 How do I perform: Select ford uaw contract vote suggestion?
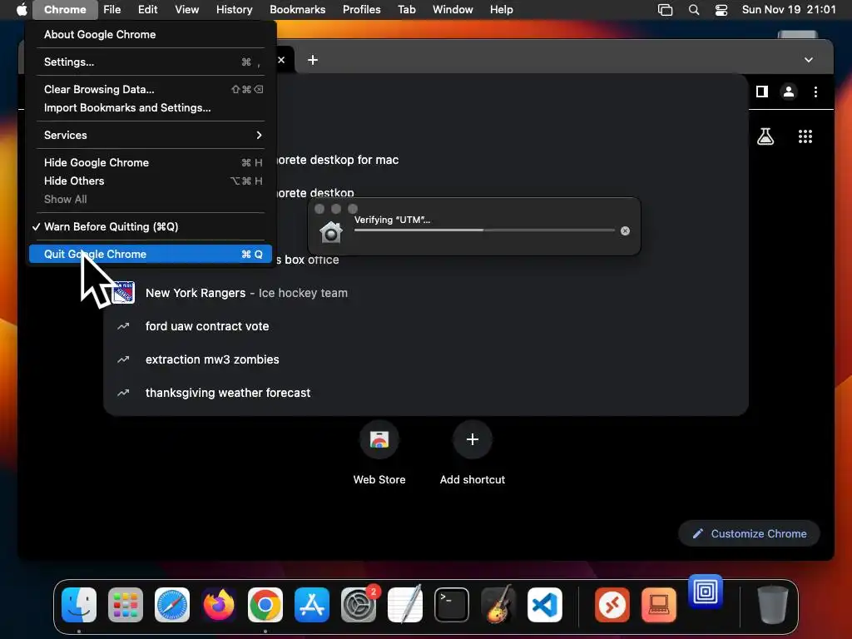click(427, 326)
